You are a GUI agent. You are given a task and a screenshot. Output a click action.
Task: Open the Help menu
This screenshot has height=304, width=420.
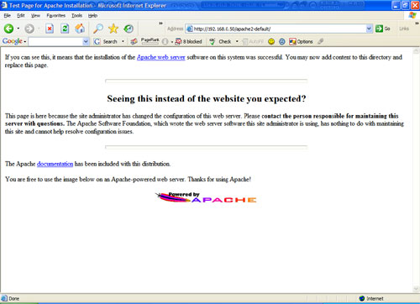(92, 16)
